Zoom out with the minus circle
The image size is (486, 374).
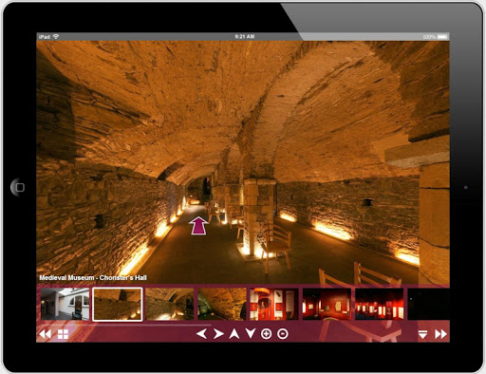pos(283,334)
